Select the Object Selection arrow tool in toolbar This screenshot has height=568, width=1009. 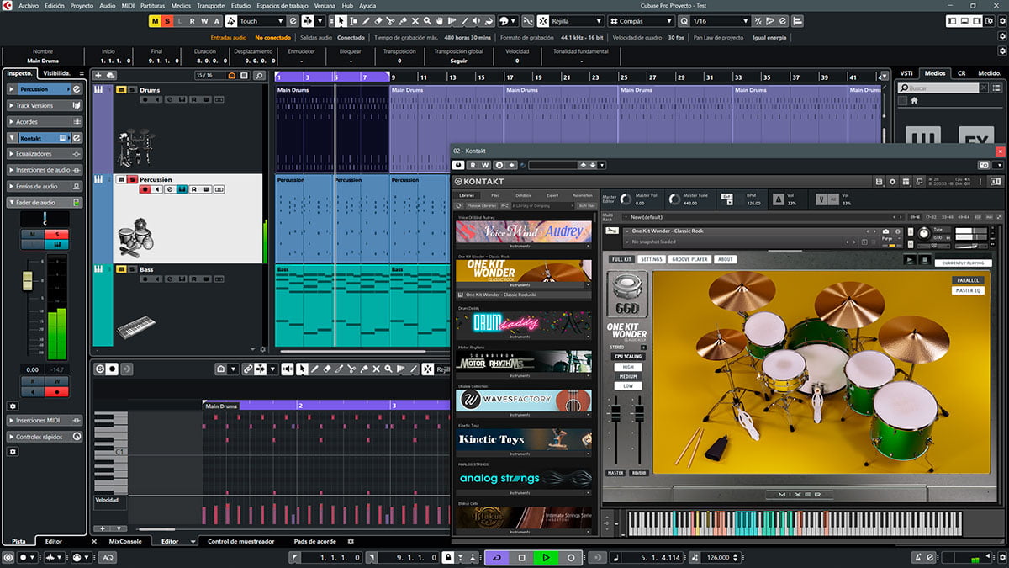[x=341, y=20]
